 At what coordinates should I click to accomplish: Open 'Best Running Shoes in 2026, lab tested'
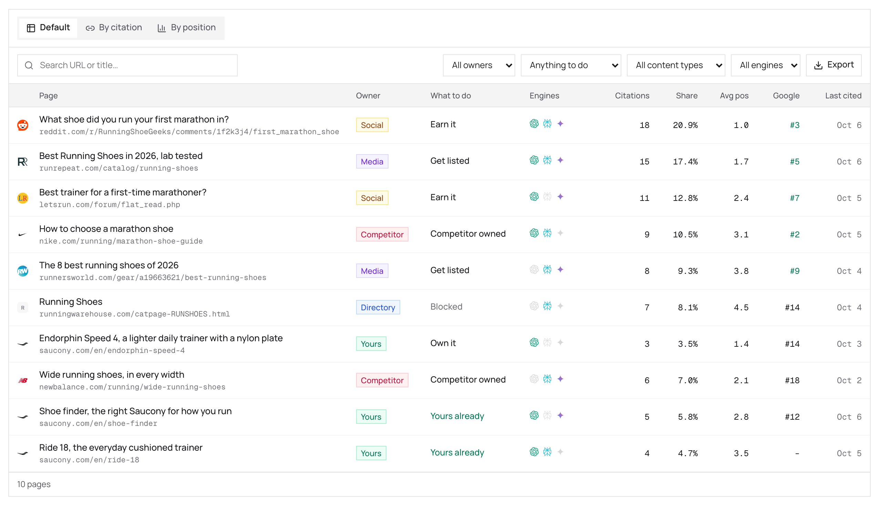coord(121,156)
